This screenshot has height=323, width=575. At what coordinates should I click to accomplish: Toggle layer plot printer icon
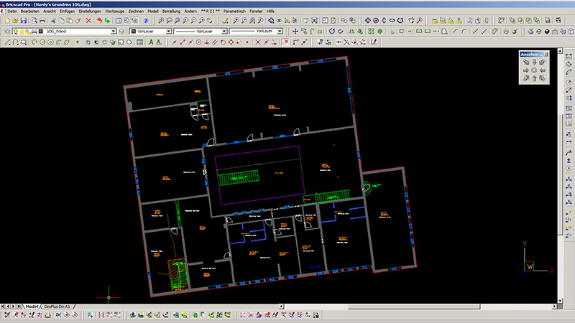[x=34, y=32]
